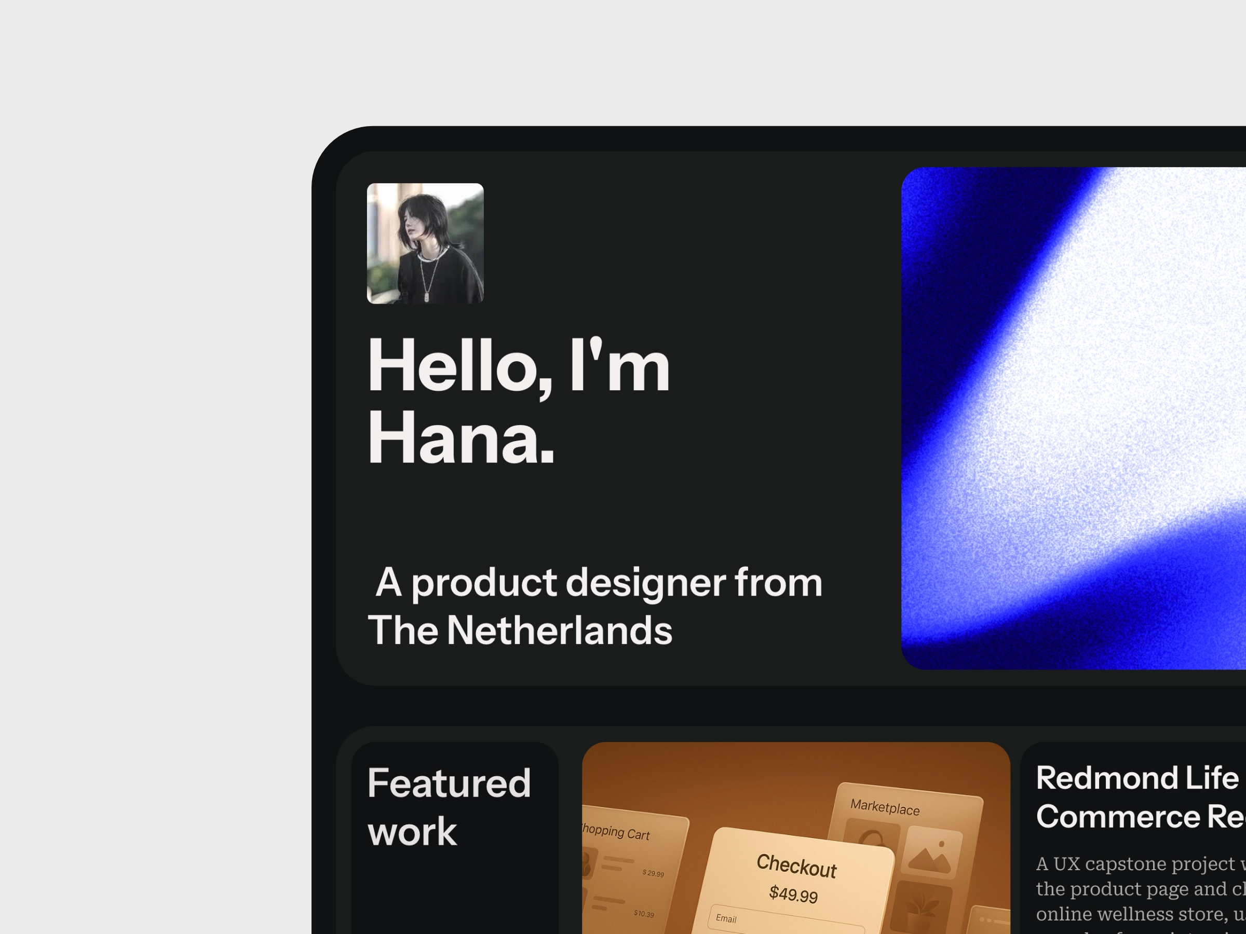The width and height of the screenshot is (1246, 934).
Task: Click the "$10.39" cart item price
Action: click(x=643, y=913)
